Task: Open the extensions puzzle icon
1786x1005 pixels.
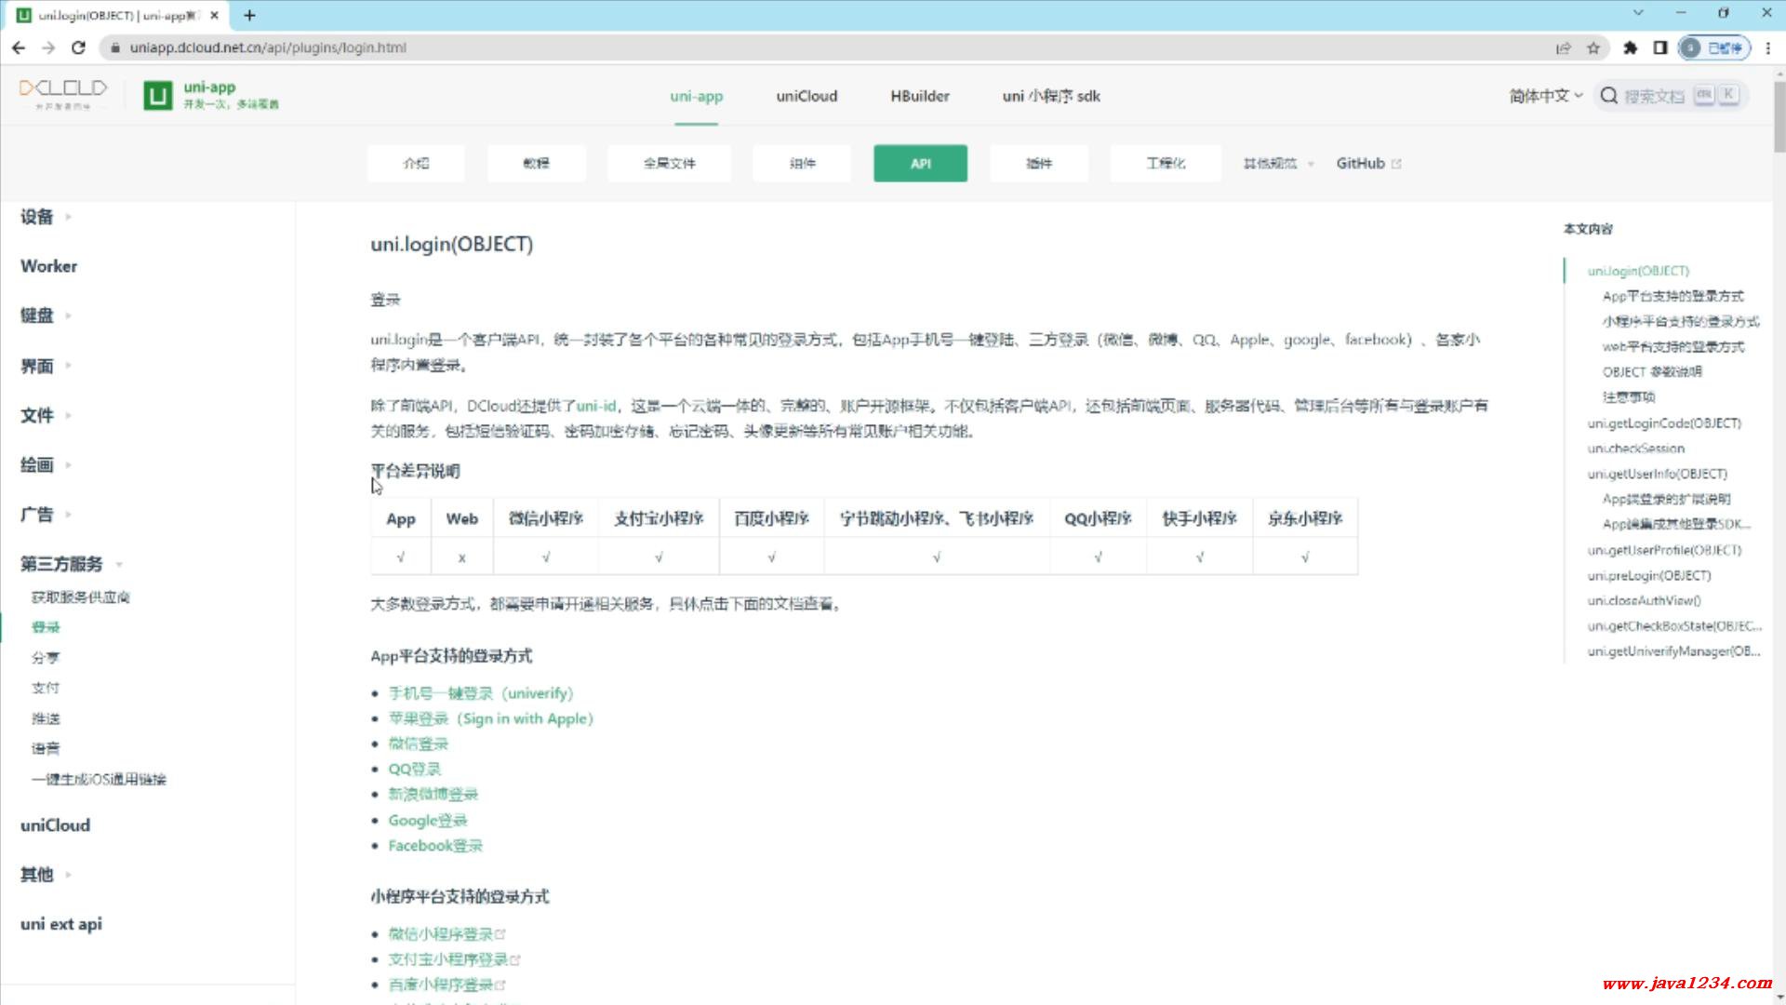Action: [1630, 47]
